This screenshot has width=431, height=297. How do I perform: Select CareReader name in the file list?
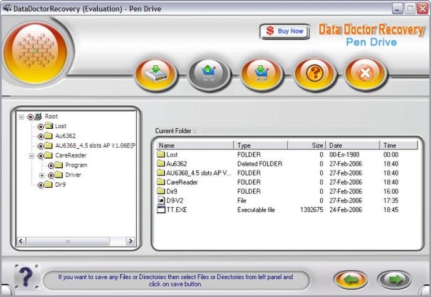(x=182, y=182)
